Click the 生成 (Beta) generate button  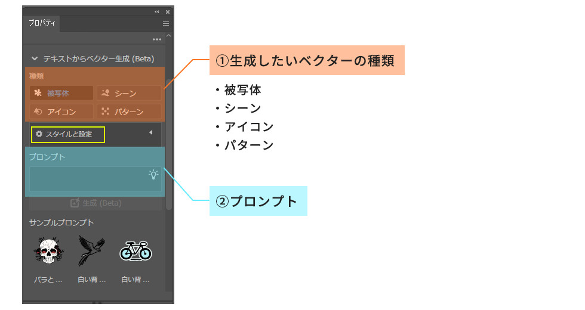(x=96, y=203)
